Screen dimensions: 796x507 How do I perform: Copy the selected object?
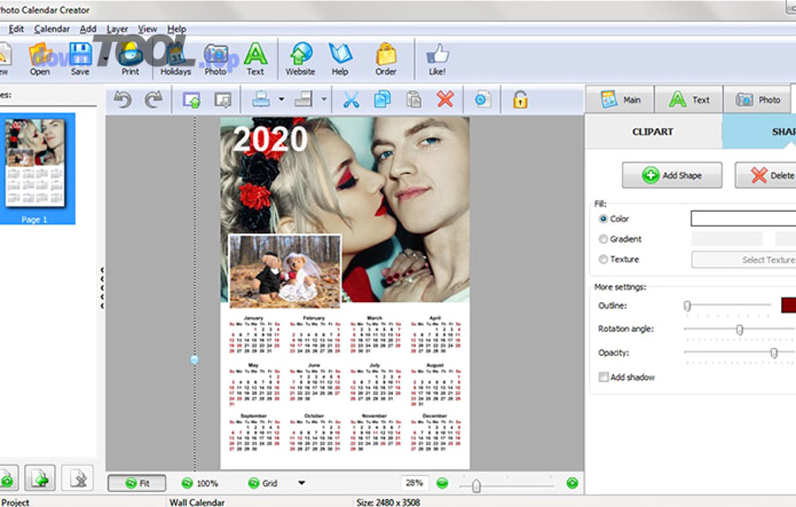[382, 100]
